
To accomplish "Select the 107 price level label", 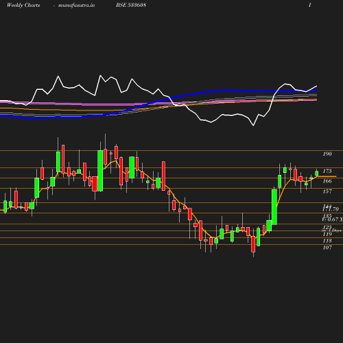I will (x=327, y=248).
